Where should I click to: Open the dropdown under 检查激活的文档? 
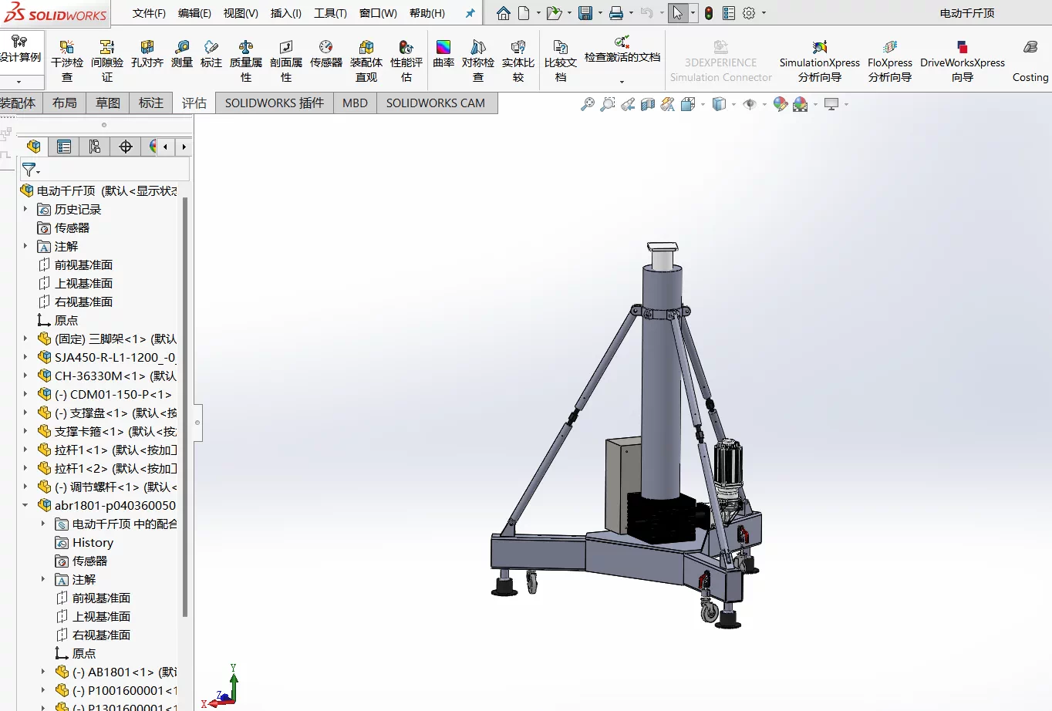pyautogui.click(x=622, y=81)
